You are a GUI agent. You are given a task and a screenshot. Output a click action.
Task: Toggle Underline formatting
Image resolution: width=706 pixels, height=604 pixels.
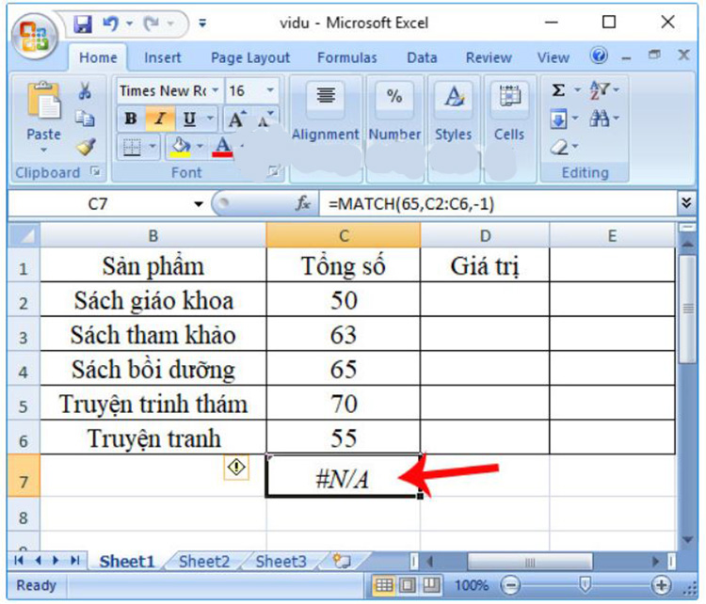189,119
